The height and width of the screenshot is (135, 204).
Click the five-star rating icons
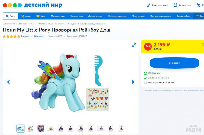tap(11, 36)
